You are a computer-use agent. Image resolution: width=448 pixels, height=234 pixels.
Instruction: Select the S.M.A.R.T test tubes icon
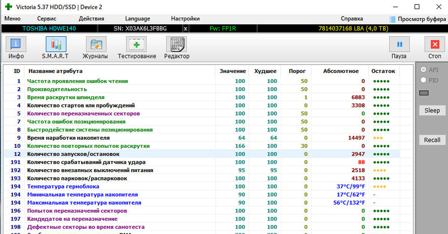56,45
